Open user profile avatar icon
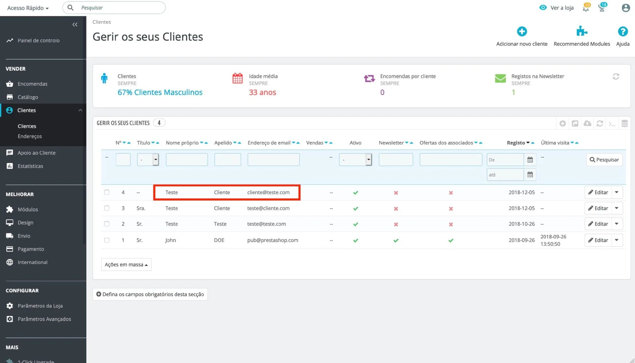Screen dimensions: 635x363 click(x=625, y=8)
